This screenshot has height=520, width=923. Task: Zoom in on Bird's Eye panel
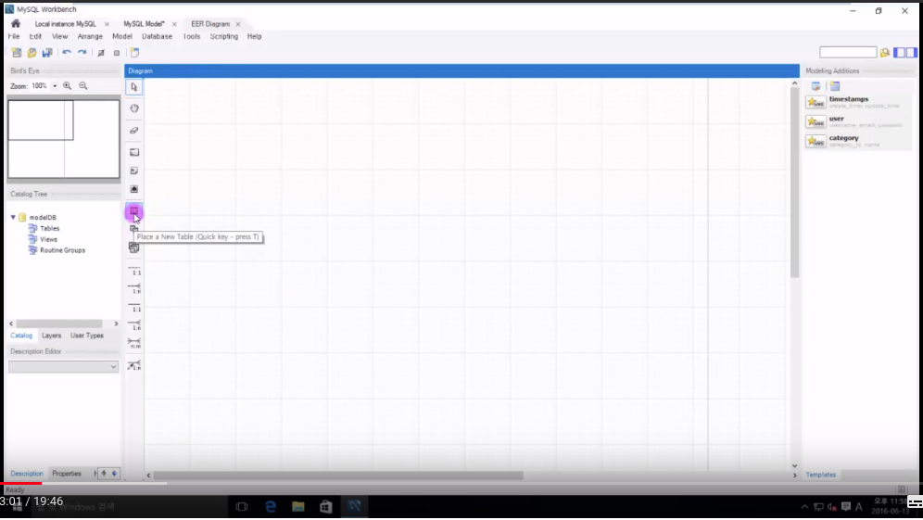point(68,86)
